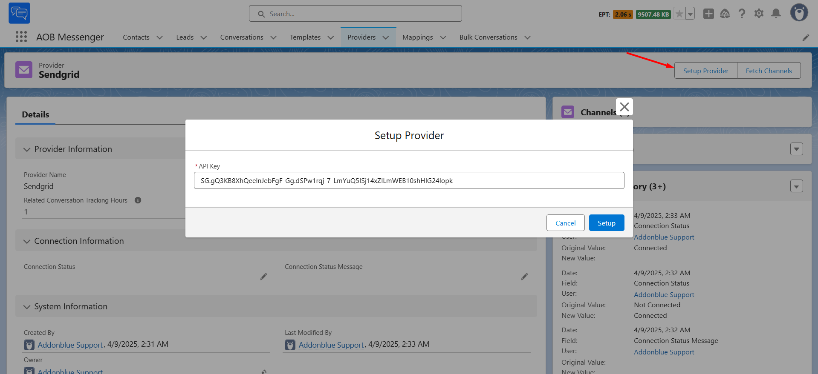
Task: Open the Bulk Conversations tab
Action: pyautogui.click(x=488, y=37)
